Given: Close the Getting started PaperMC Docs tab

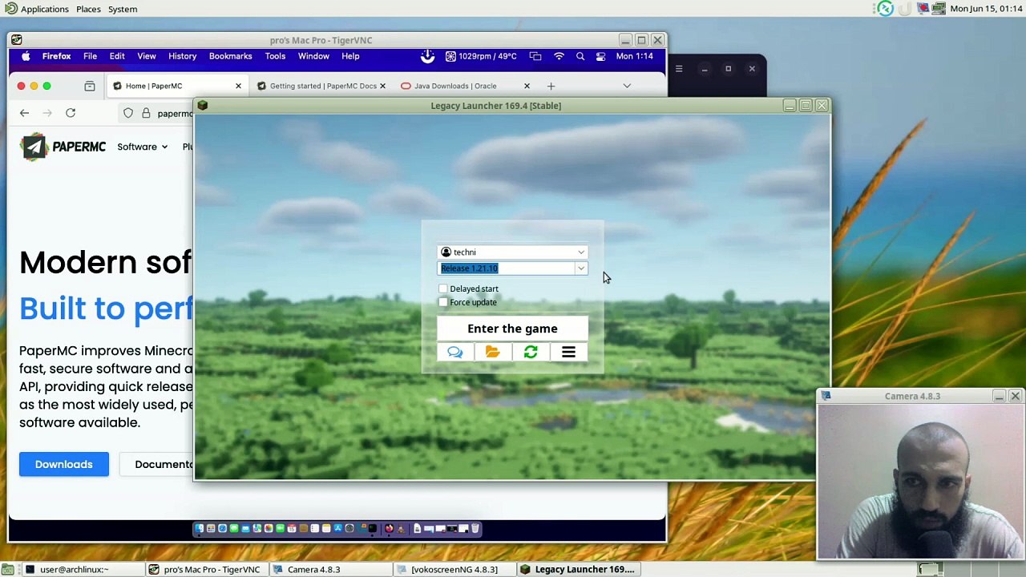Looking at the screenshot, I should coord(382,86).
